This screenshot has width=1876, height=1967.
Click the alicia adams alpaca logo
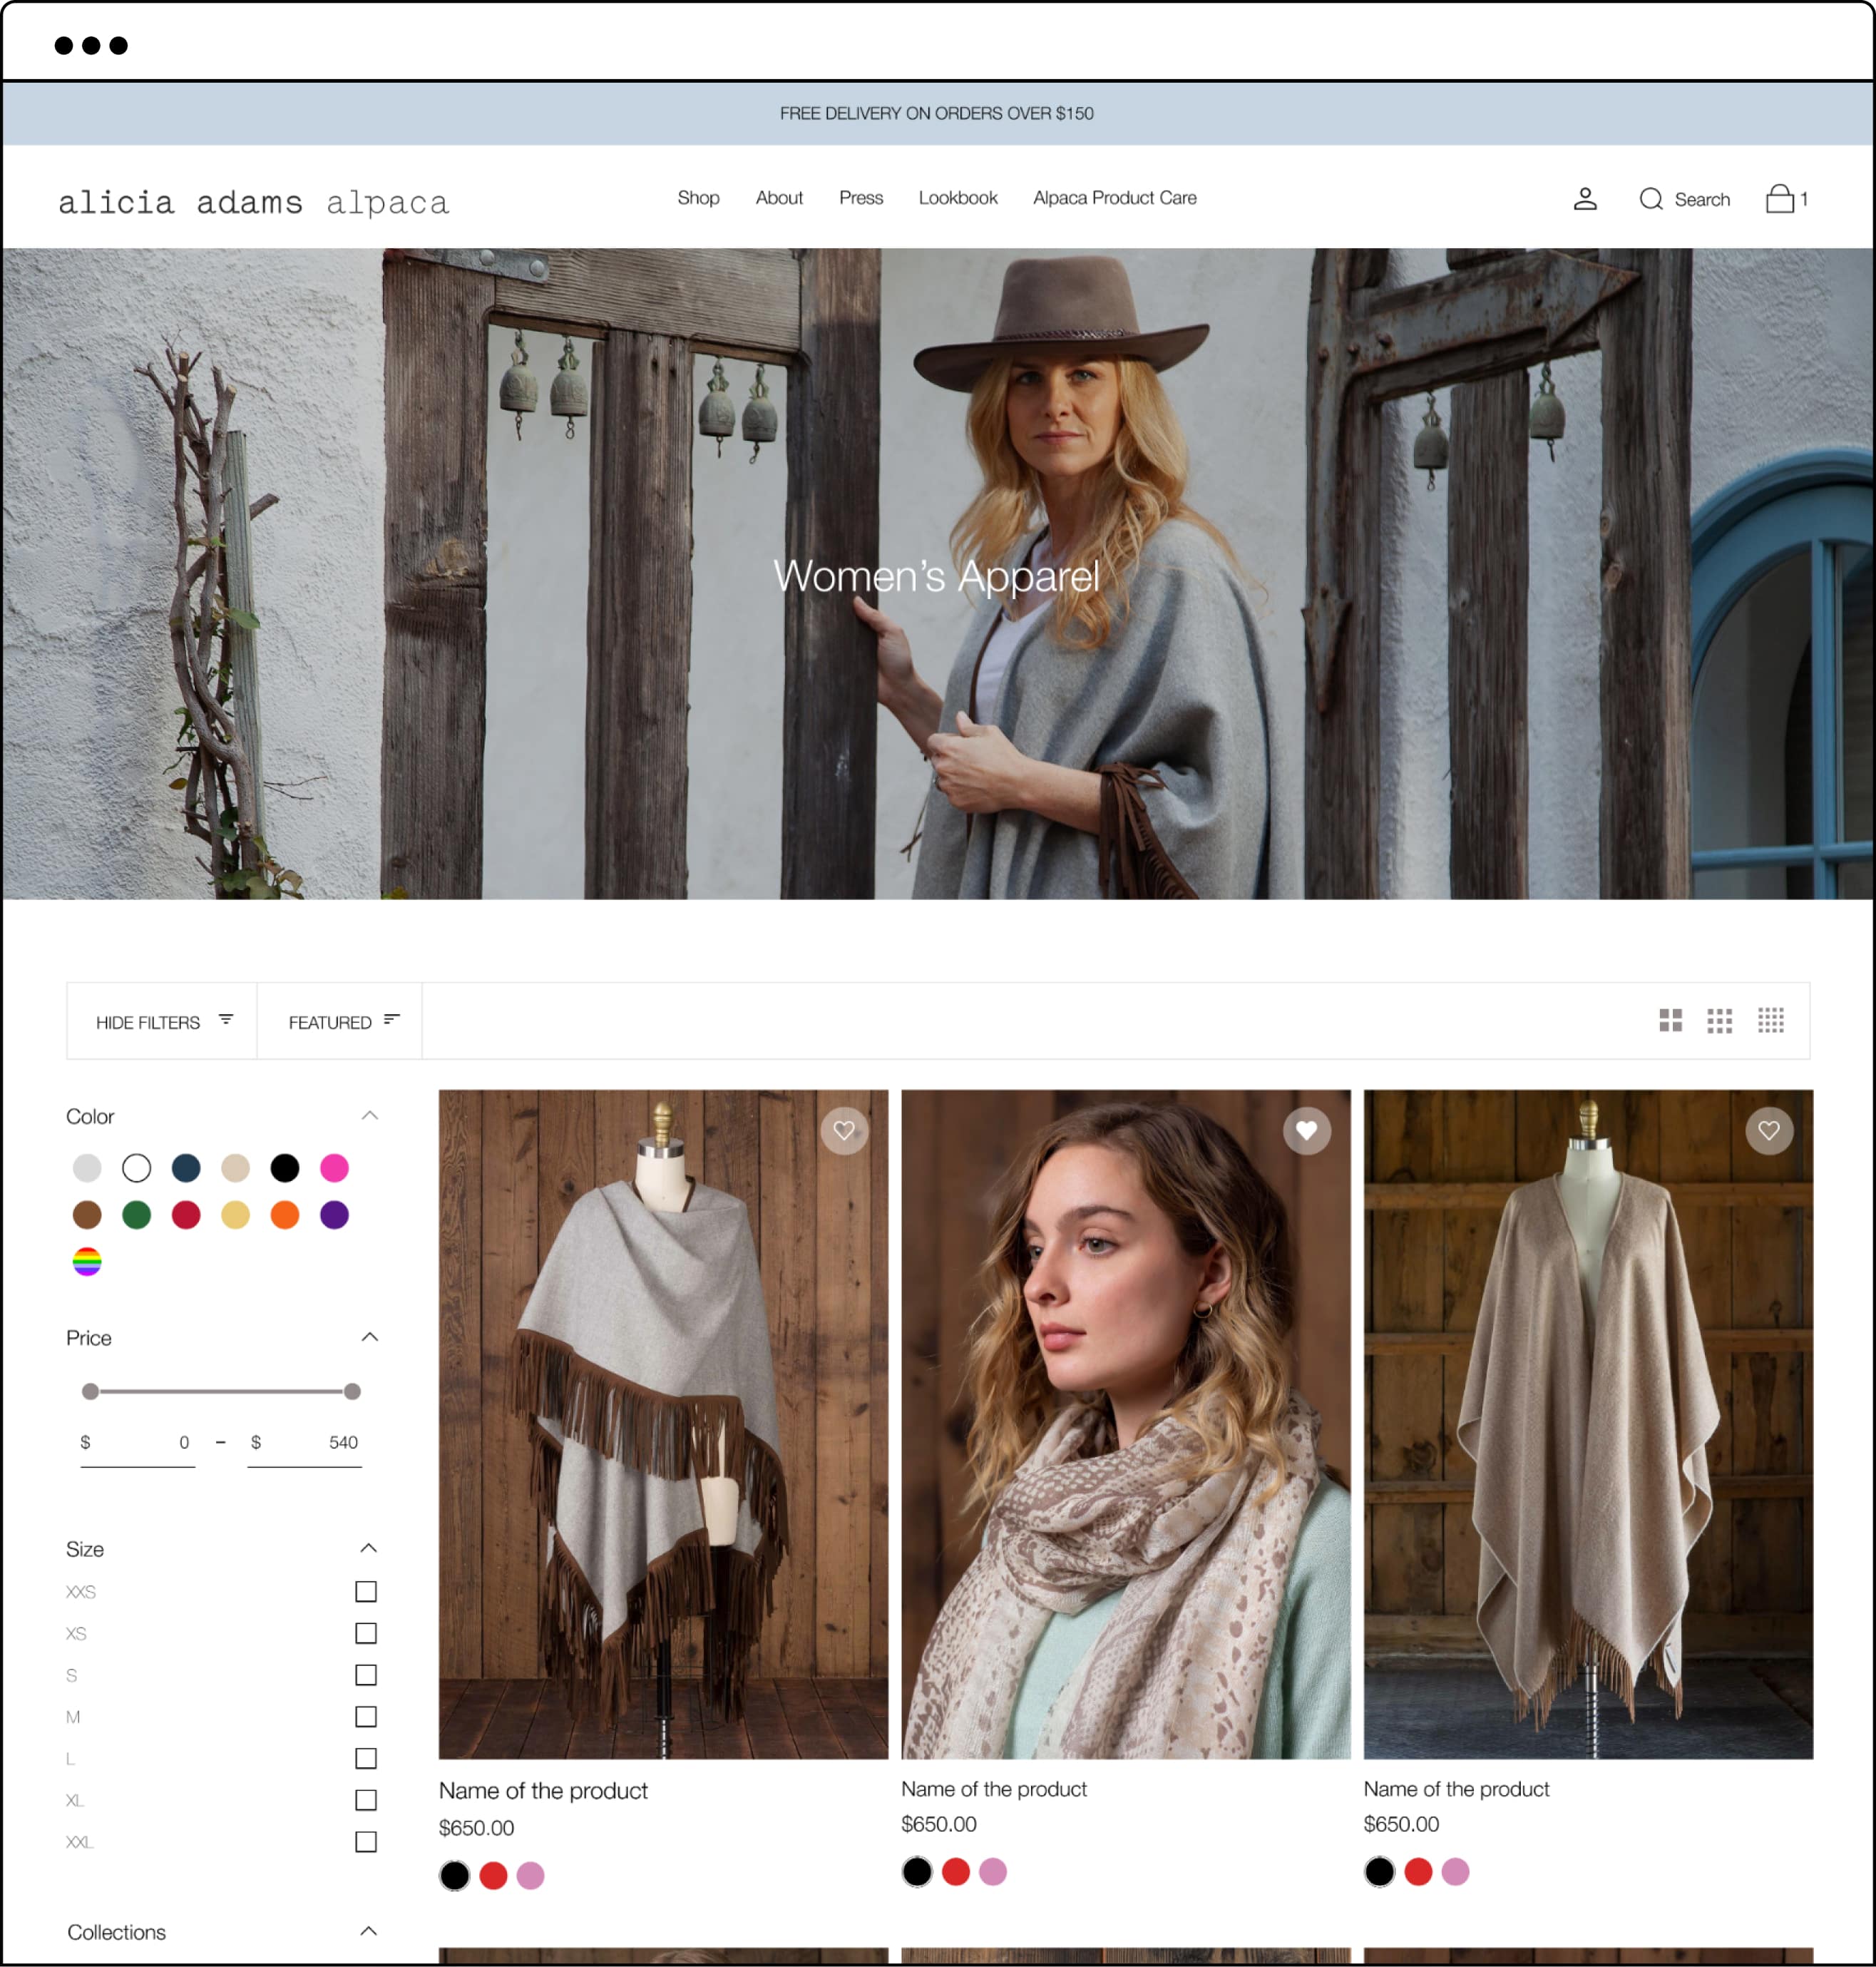point(254,202)
